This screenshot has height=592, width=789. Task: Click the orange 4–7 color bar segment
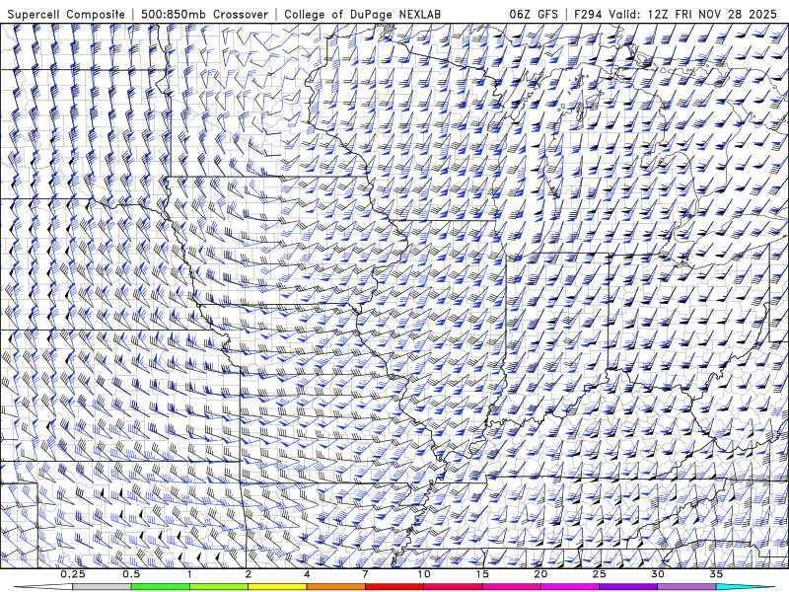point(335,586)
